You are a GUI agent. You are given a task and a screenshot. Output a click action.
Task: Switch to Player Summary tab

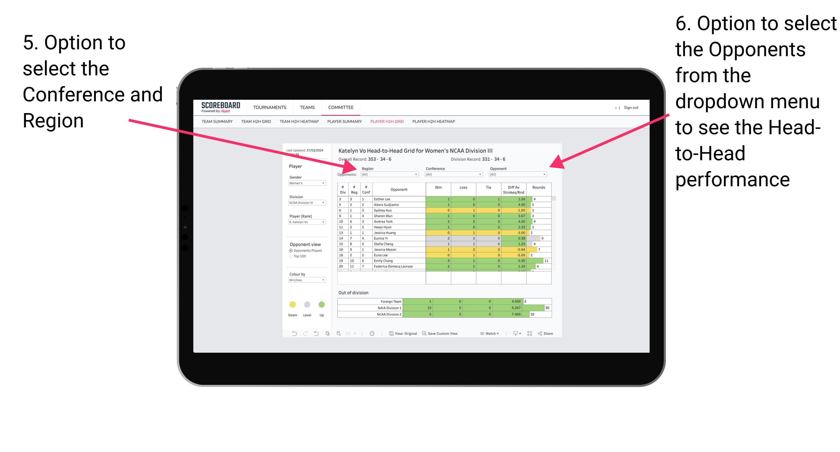(x=343, y=123)
